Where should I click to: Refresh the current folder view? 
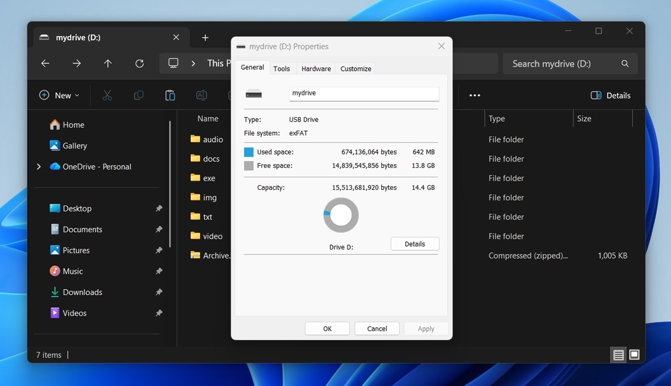pos(139,63)
